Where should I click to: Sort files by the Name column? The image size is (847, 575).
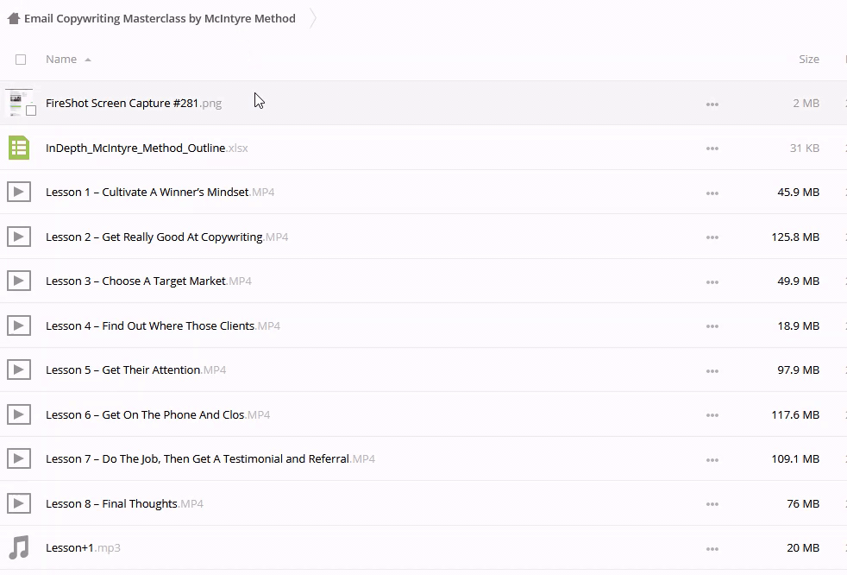coord(61,60)
